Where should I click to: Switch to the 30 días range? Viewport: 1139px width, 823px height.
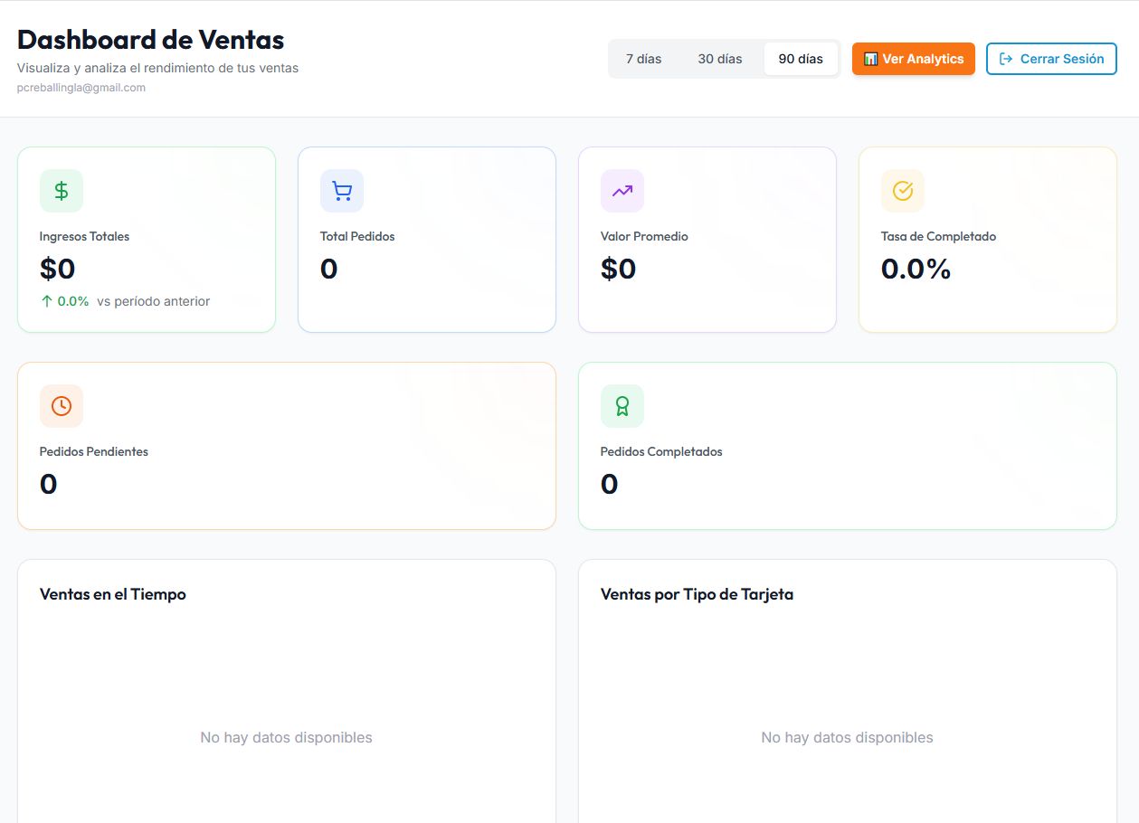(720, 59)
